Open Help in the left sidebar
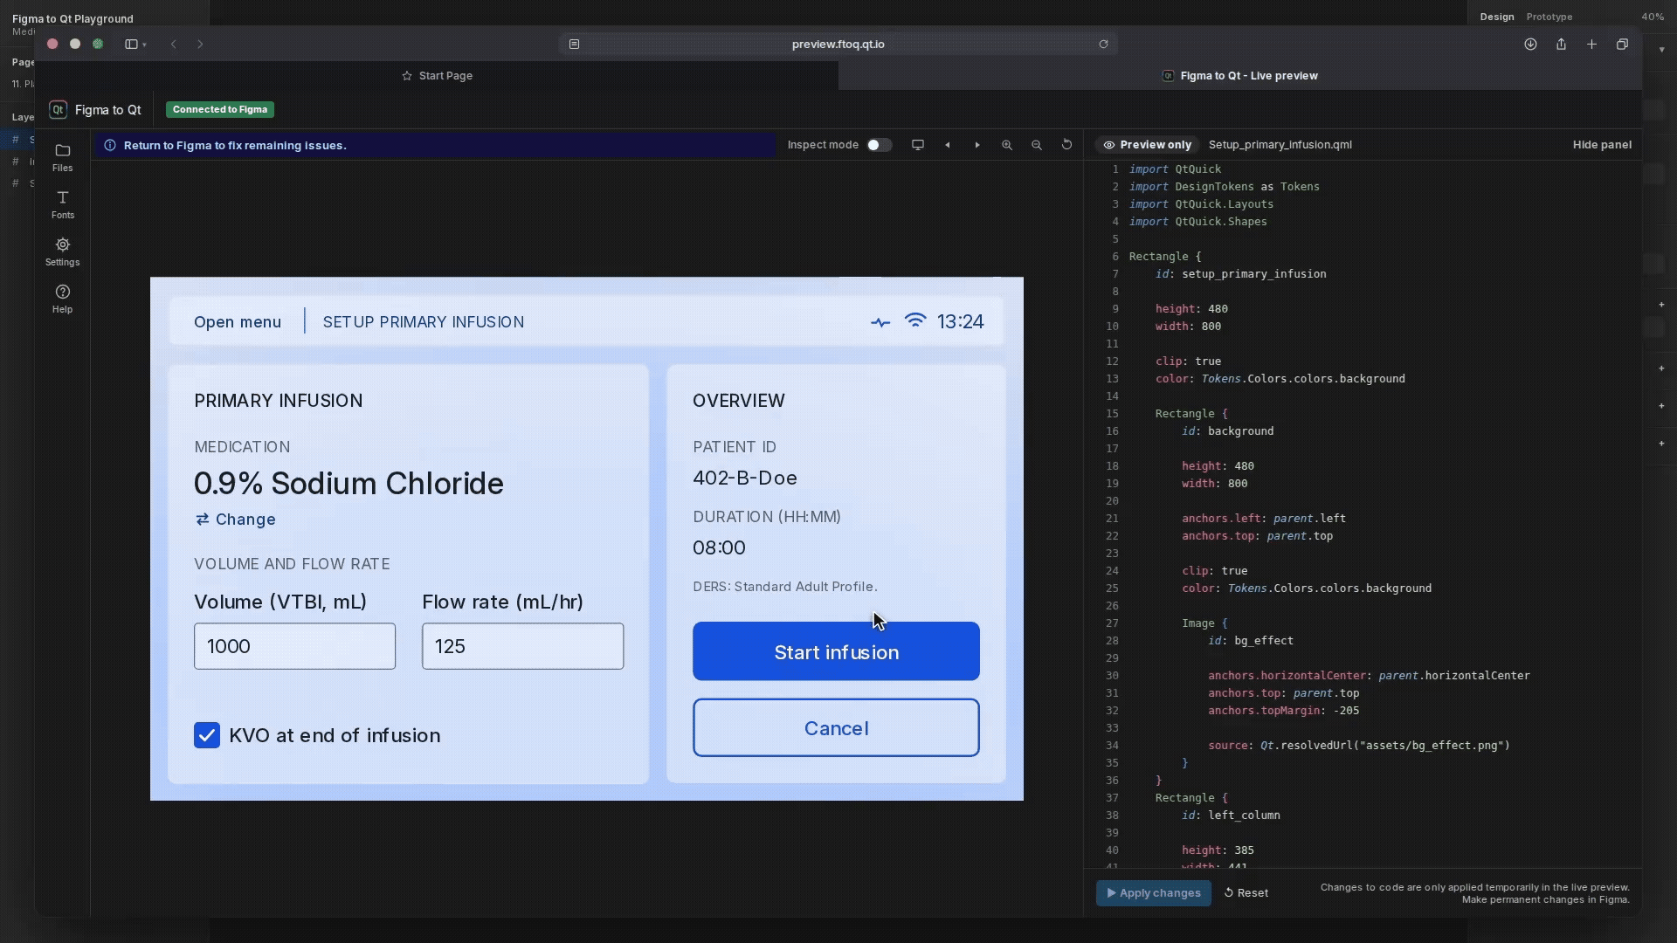 (62, 299)
